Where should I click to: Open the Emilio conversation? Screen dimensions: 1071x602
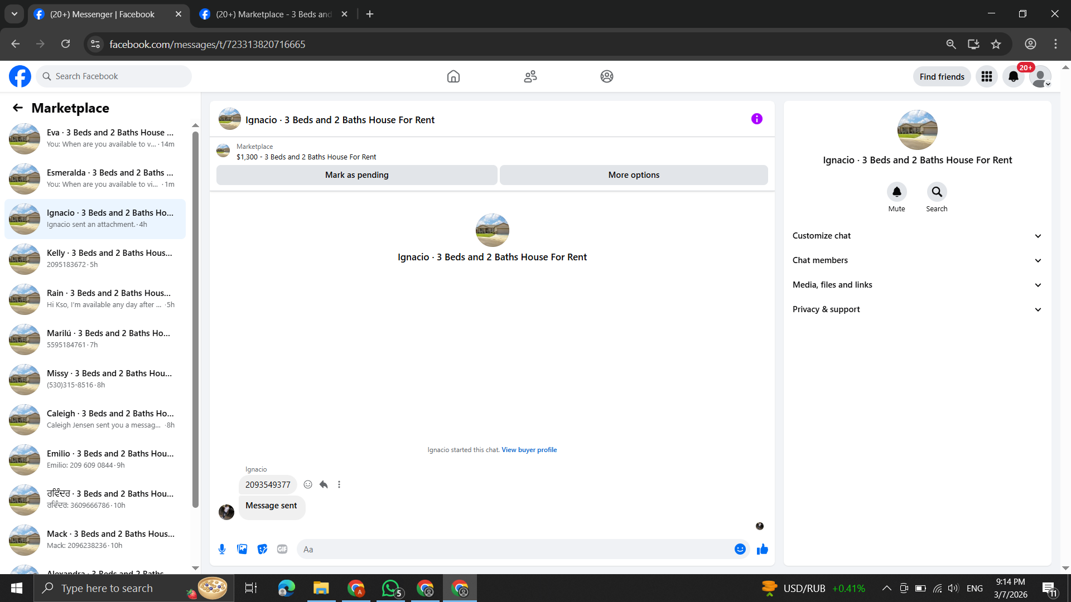point(95,460)
